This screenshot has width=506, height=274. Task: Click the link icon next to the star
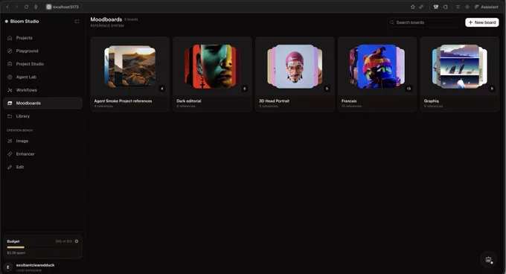pos(421,7)
